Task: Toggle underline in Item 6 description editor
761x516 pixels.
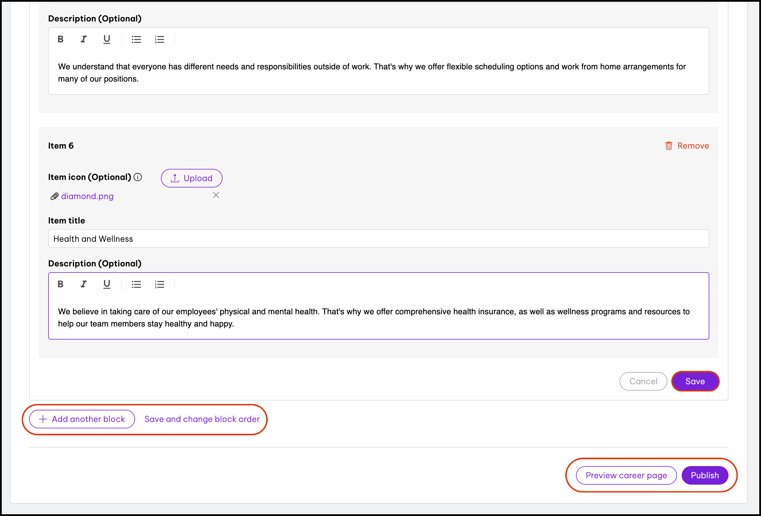Action: click(x=107, y=284)
